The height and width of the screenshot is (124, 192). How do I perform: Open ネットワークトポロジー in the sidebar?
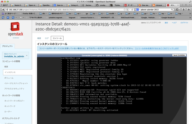[14, 101]
